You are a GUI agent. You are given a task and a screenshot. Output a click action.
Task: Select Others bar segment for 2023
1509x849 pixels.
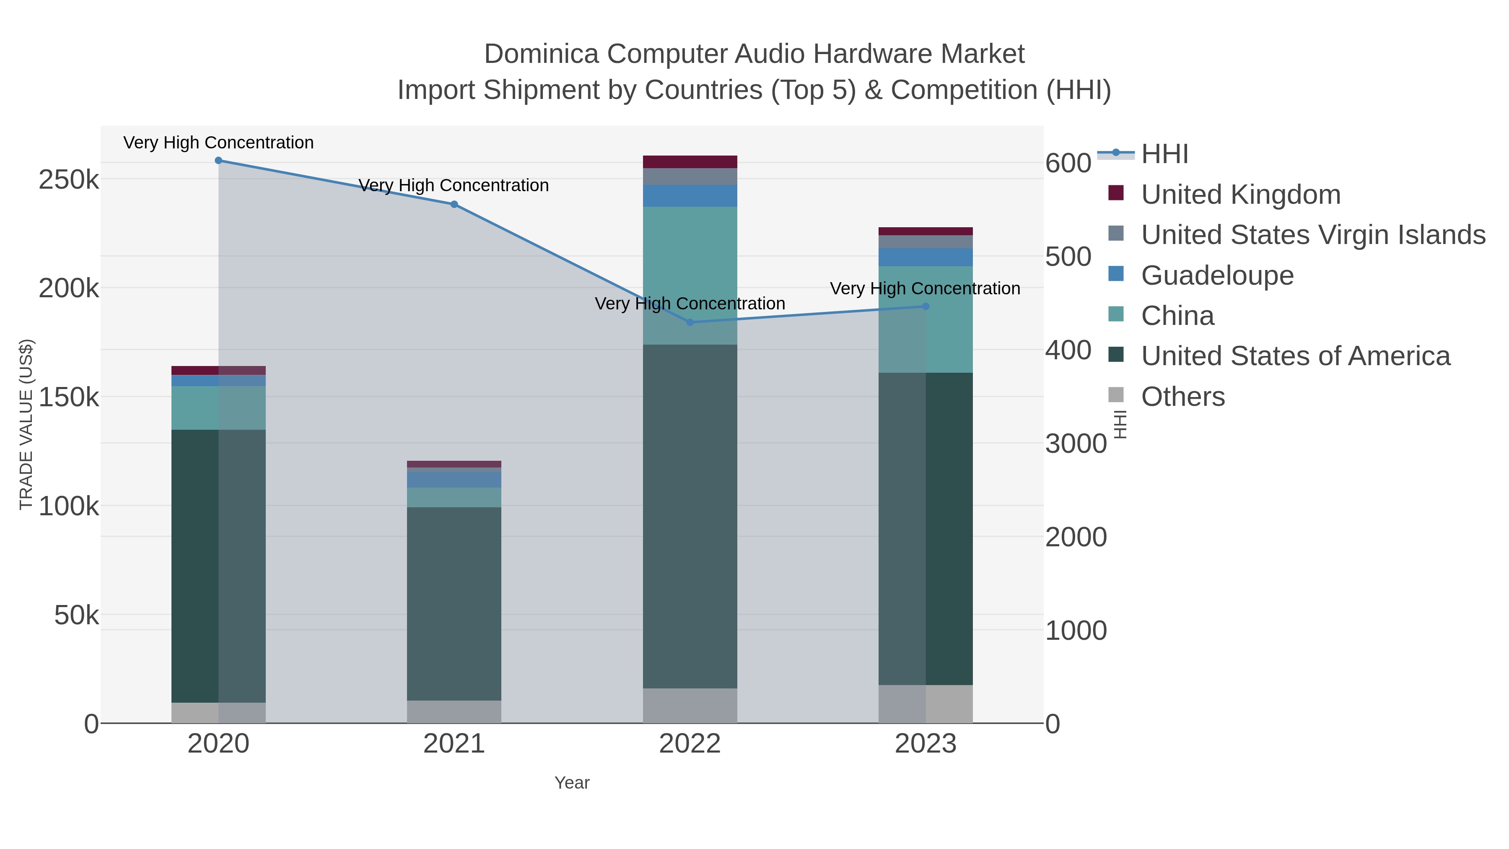926,704
